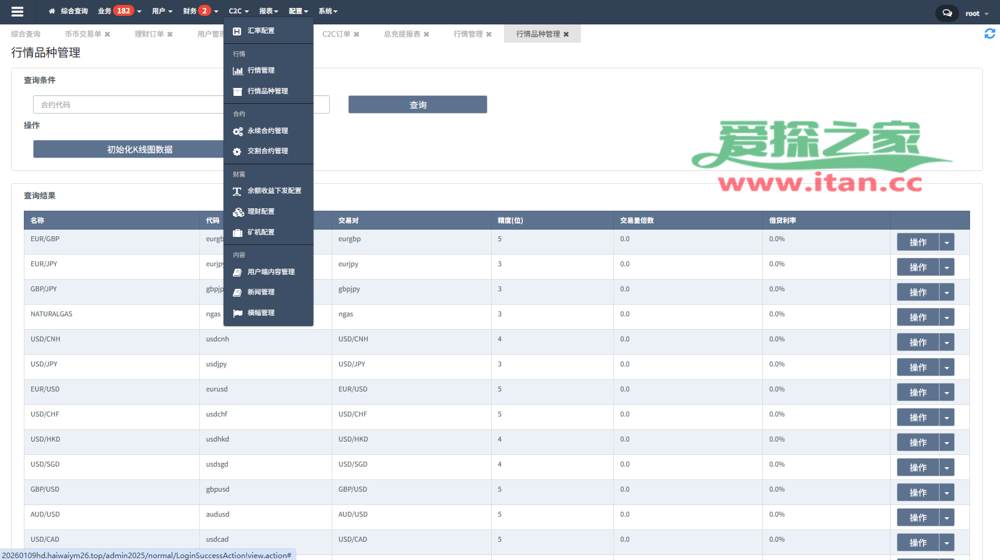This screenshot has width=1000, height=560.
Task: Close the 行情品种管理 tab
Action: [566, 34]
